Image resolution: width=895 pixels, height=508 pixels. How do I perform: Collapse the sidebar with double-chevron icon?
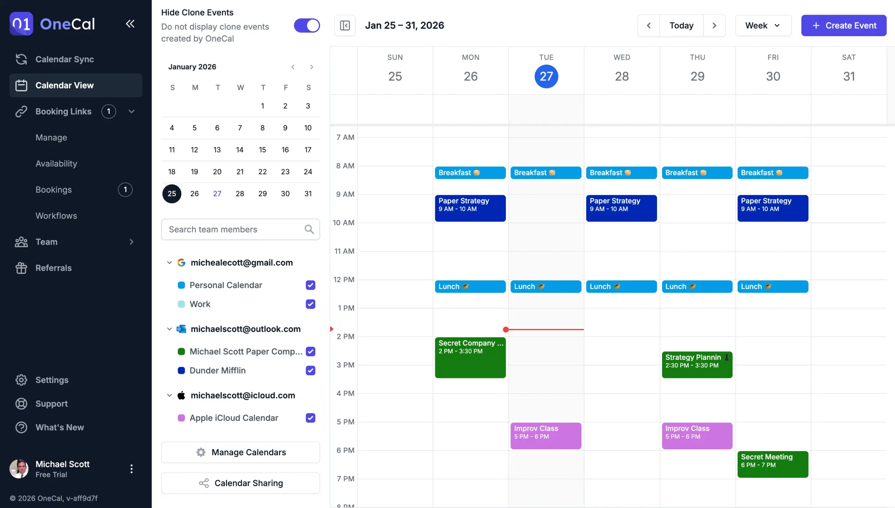tap(130, 24)
